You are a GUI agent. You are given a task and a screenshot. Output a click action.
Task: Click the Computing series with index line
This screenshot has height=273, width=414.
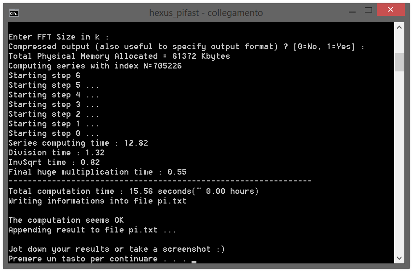click(x=95, y=66)
